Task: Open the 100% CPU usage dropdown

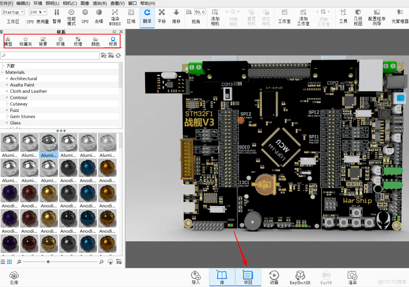Action: pyautogui.click(x=38, y=12)
